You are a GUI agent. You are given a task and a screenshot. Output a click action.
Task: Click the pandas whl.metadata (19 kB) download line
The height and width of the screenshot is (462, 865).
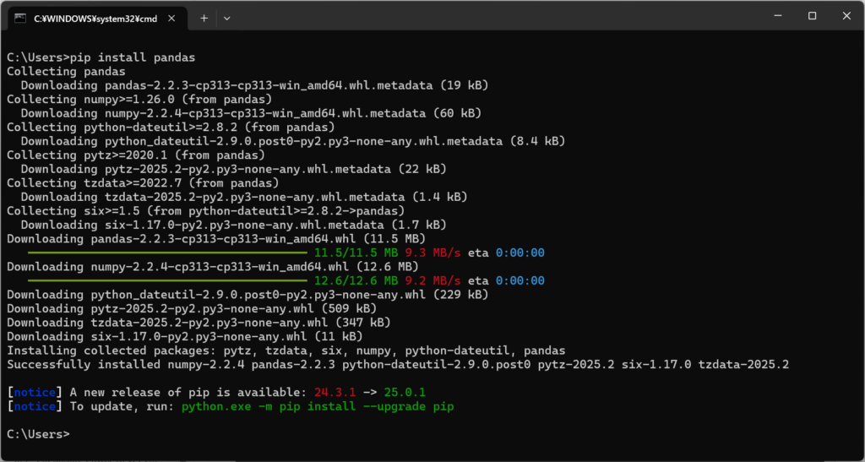pos(254,85)
